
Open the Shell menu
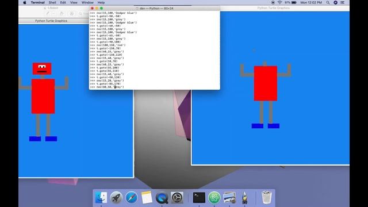(x=52, y=2)
